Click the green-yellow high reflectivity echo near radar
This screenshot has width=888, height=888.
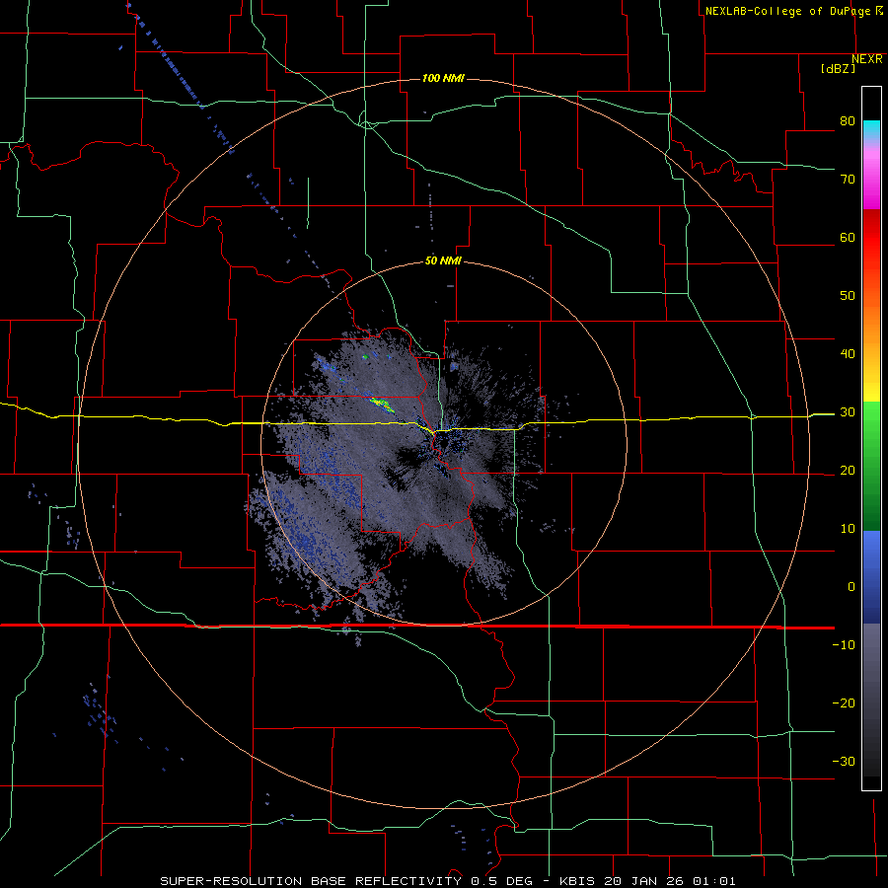click(382, 405)
